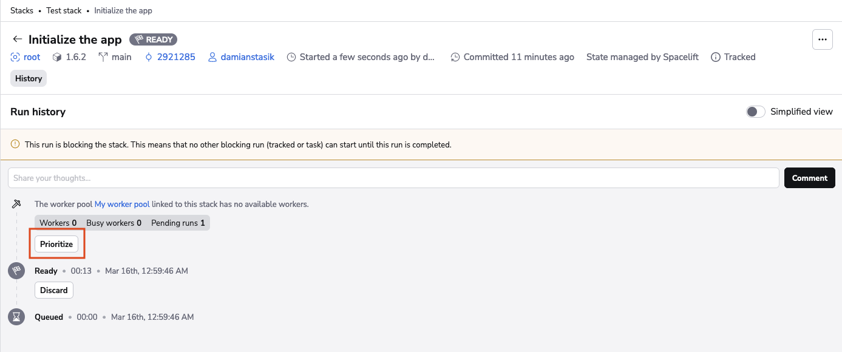Image resolution: width=842 pixels, height=352 pixels.
Task: Click the Tracked info icon
Action: pos(715,57)
